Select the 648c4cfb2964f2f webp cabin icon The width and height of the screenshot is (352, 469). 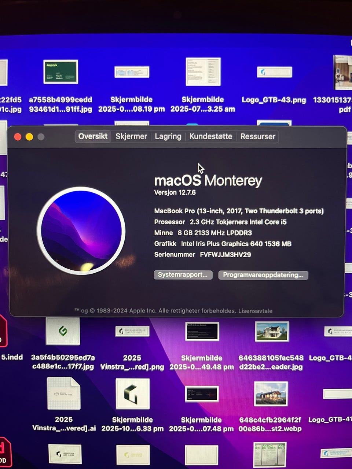point(271,394)
